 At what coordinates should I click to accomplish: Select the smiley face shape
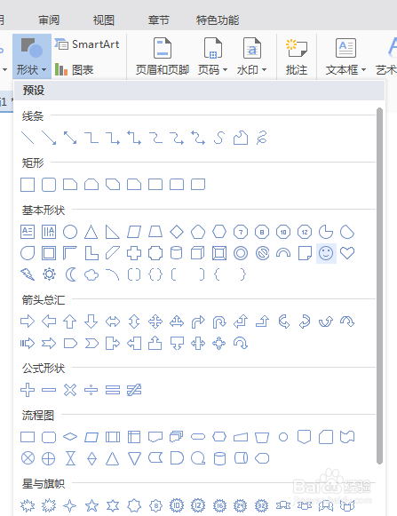pos(326,253)
